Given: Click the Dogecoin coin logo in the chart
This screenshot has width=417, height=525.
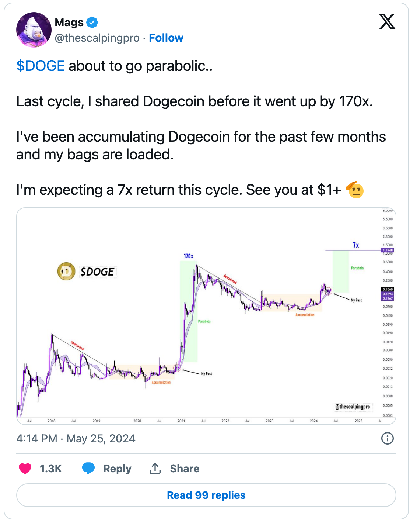Looking at the screenshot, I should pos(66,272).
